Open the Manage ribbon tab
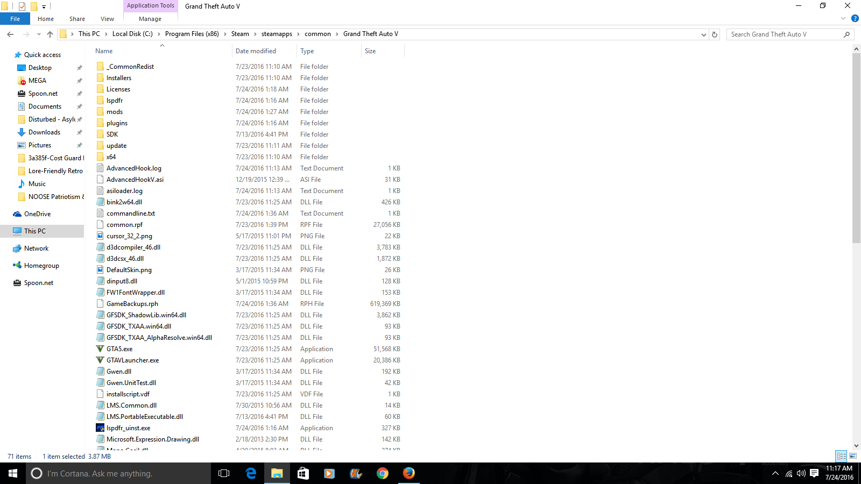 [x=150, y=19]
